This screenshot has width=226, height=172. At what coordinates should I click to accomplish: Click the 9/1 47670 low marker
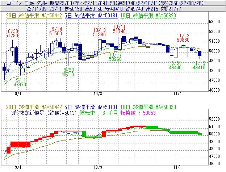point(20,82)
